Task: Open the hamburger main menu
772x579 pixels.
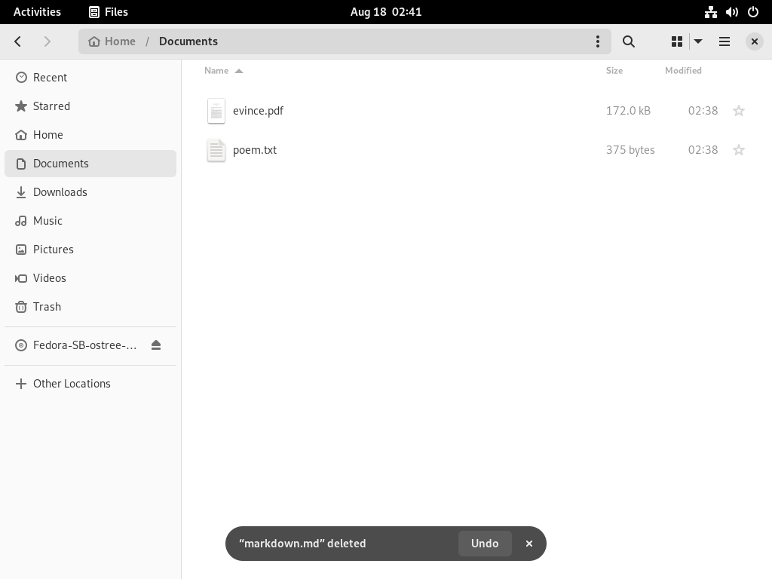Action: [725, 41]
